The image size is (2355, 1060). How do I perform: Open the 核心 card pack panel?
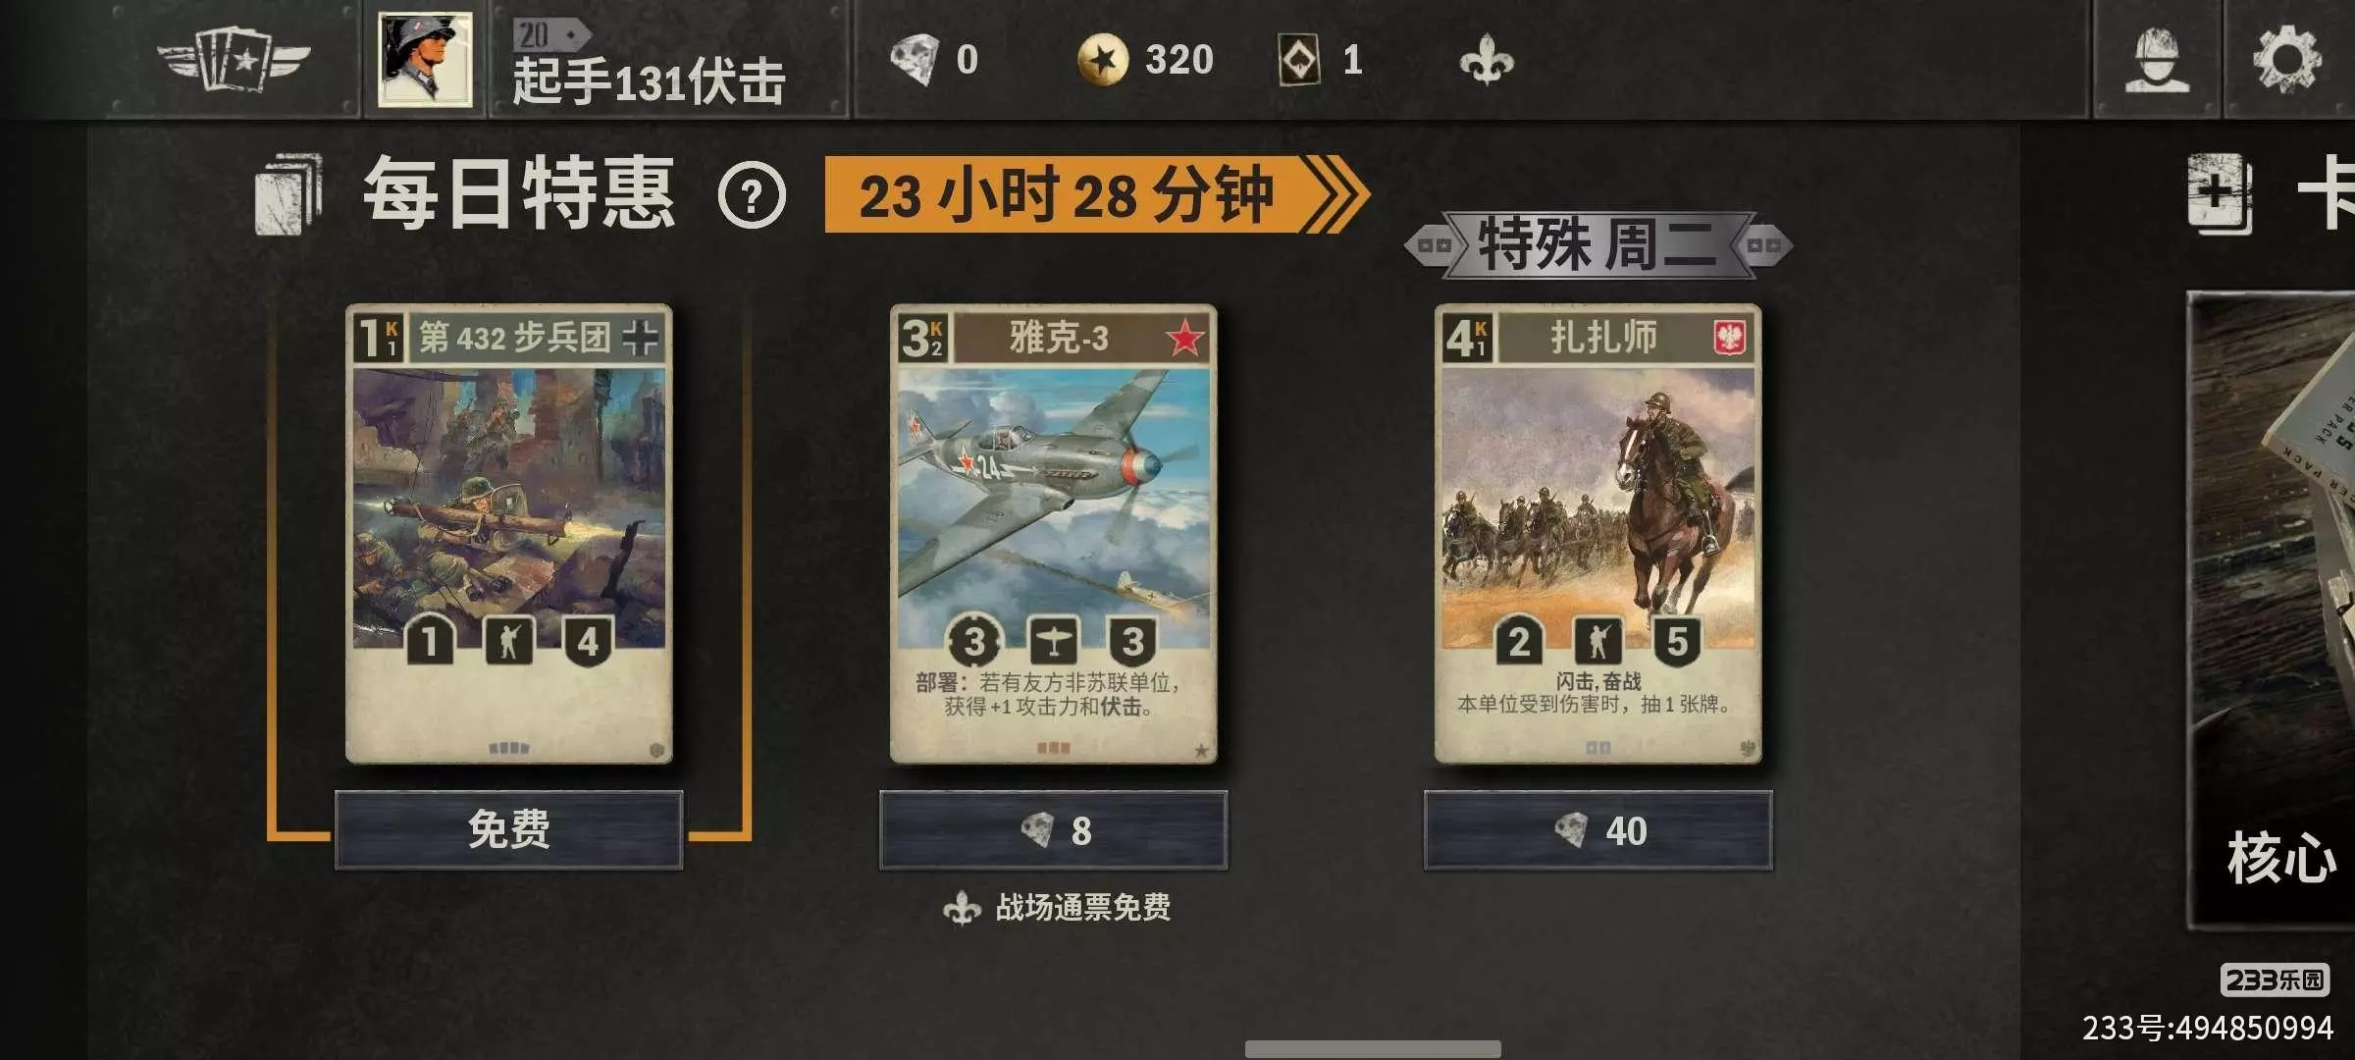[2272, 609]
